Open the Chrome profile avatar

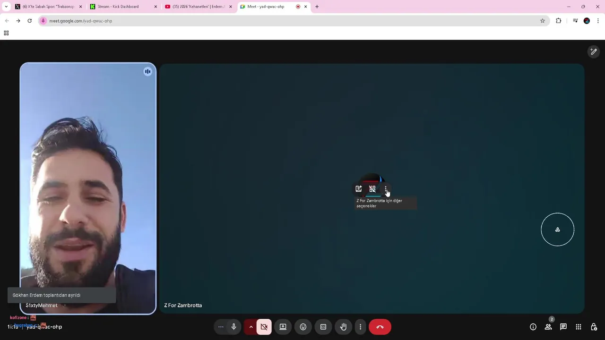(587, 21)
